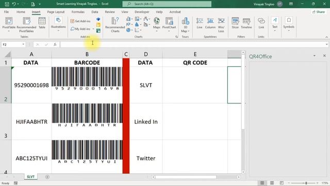Close the QR4Office pane
This screenshot has width=330, height=186.
point(324,56)
